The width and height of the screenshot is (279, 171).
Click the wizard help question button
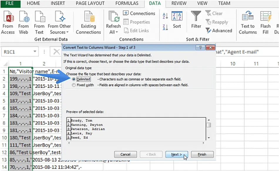[x=200, y=47]
